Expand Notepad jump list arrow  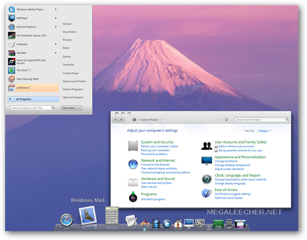[x=56, y=44]
